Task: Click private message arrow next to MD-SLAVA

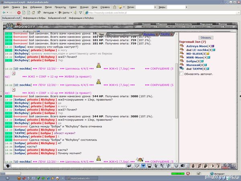Action: (x=182, y=53)
